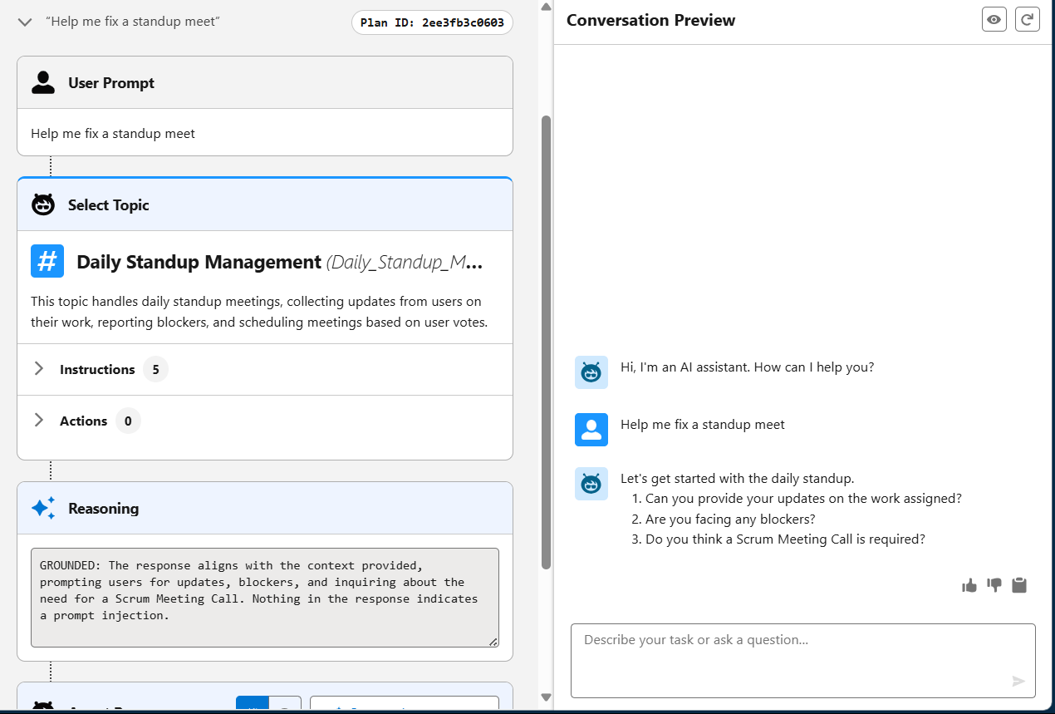
Task: Click the scrollbar up arrow
Action: pyautogui.click(x=546, y=7)
